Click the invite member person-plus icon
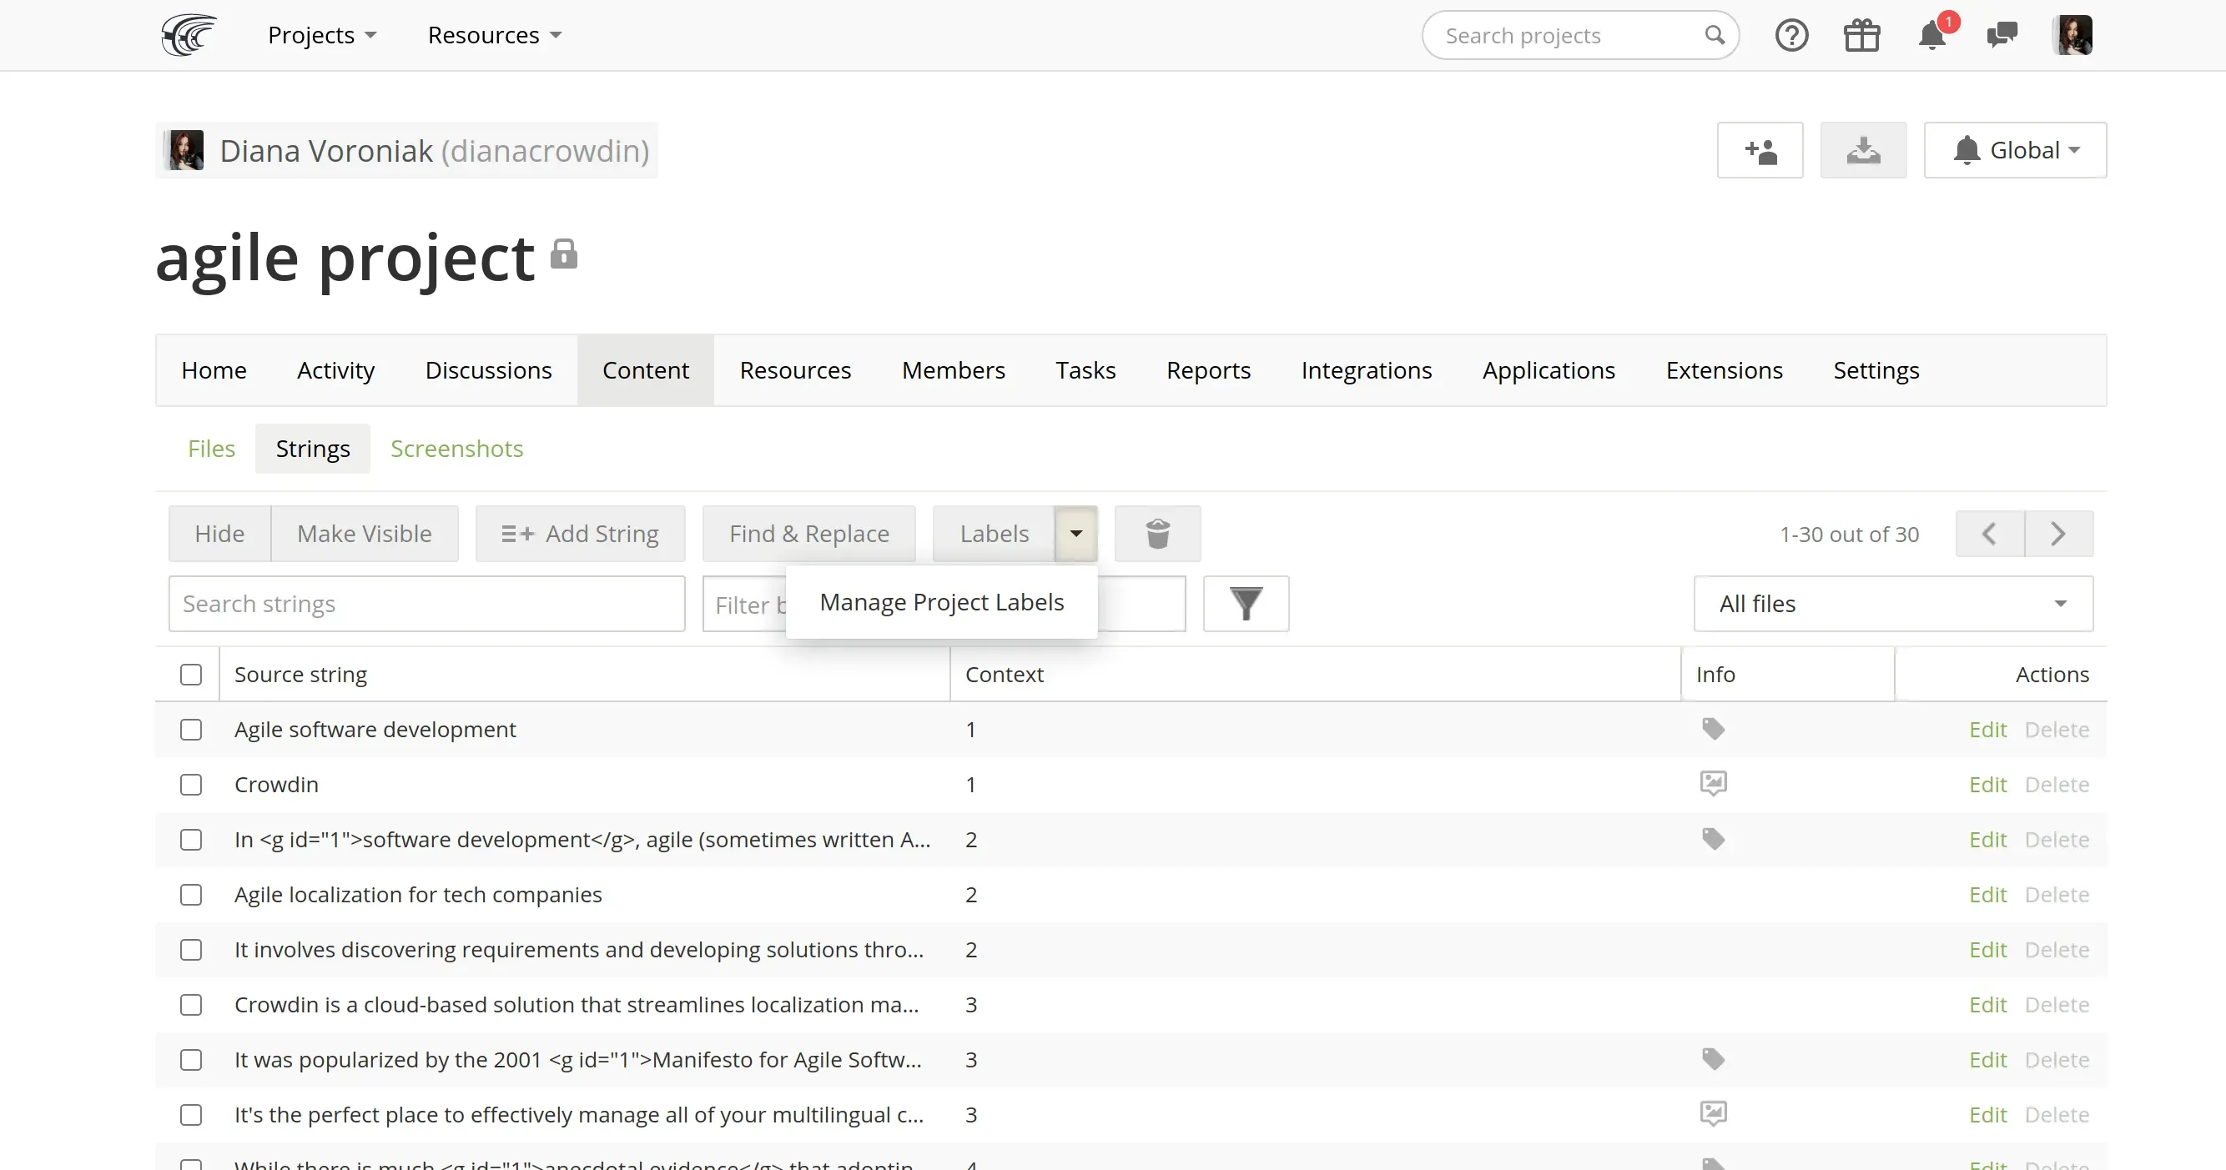This screenshot has width=2226, height=1170. pyautogui.click(x=1760, y=150)
